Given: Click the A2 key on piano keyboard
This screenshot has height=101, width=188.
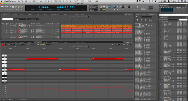Looking at the screenshot, I should [x=4, y=59].
